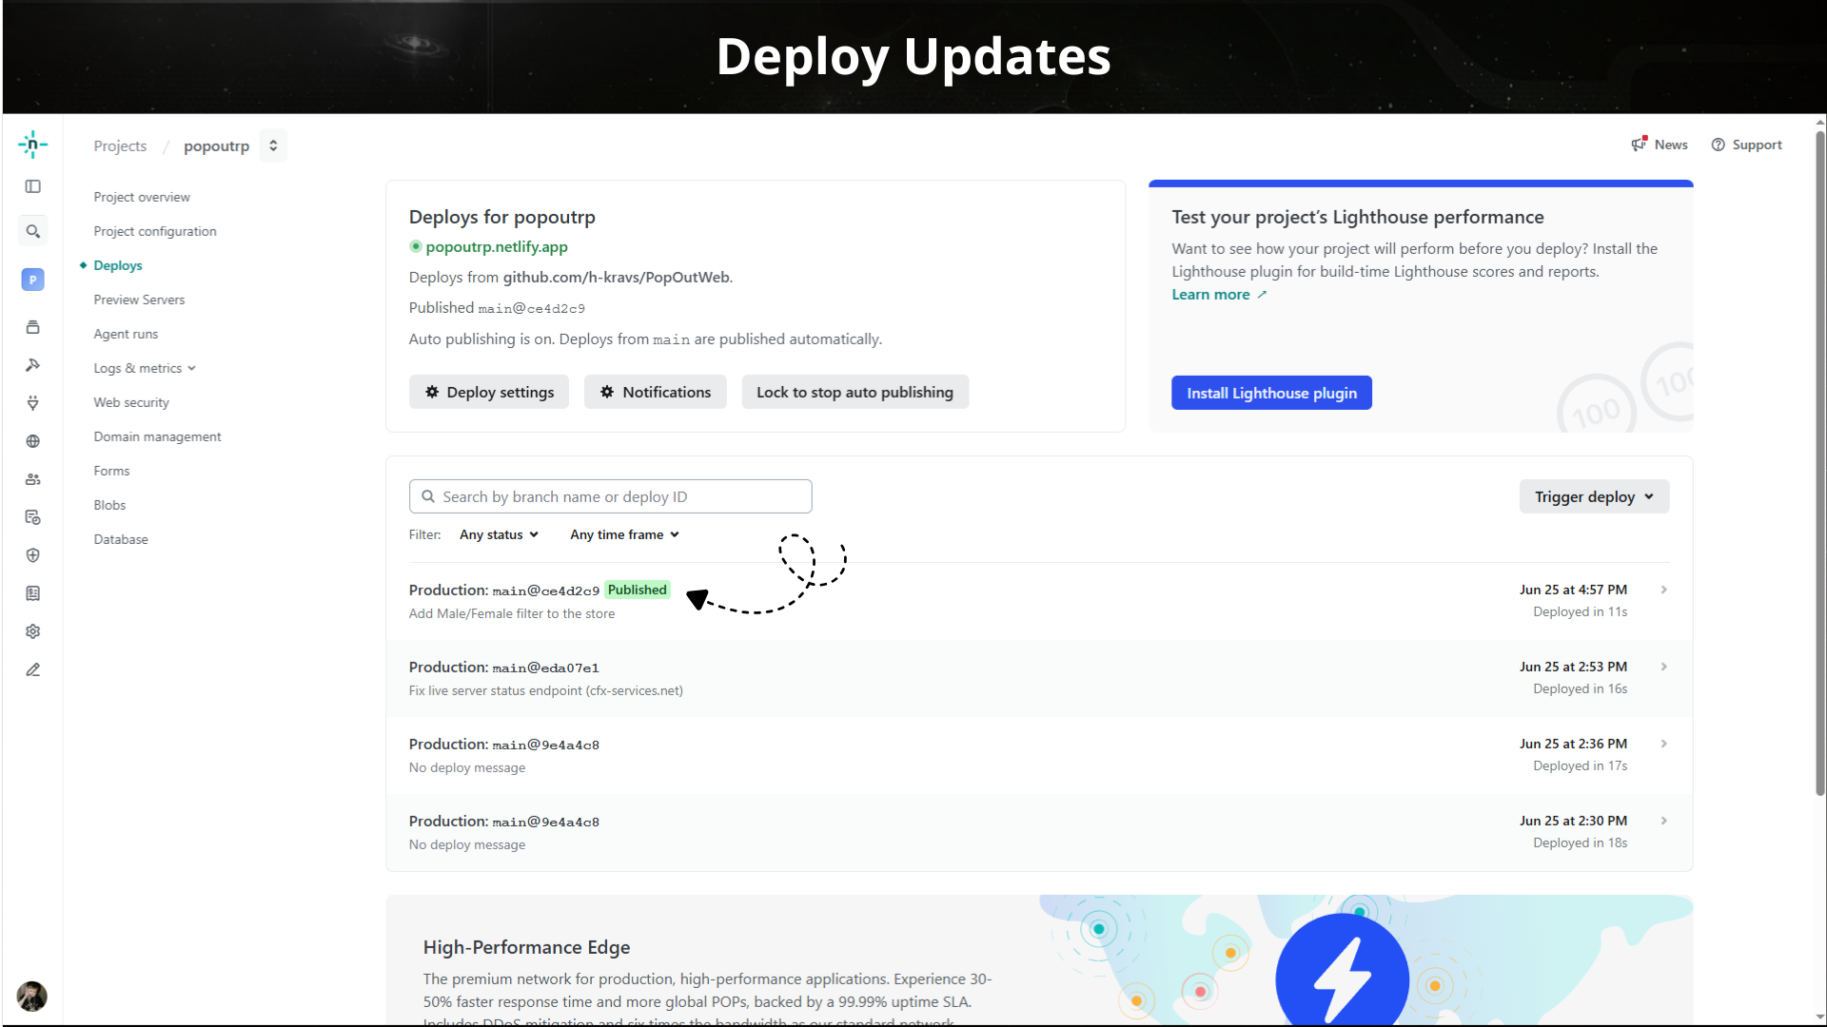
Task: Expand deploy main@ce4d2c9 row chevron
Action: (1663, 590)
